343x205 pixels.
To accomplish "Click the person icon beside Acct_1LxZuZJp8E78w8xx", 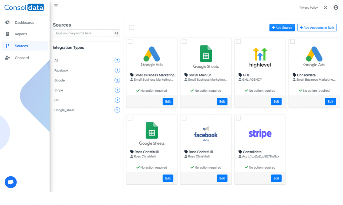I will [x=240, y=156].
